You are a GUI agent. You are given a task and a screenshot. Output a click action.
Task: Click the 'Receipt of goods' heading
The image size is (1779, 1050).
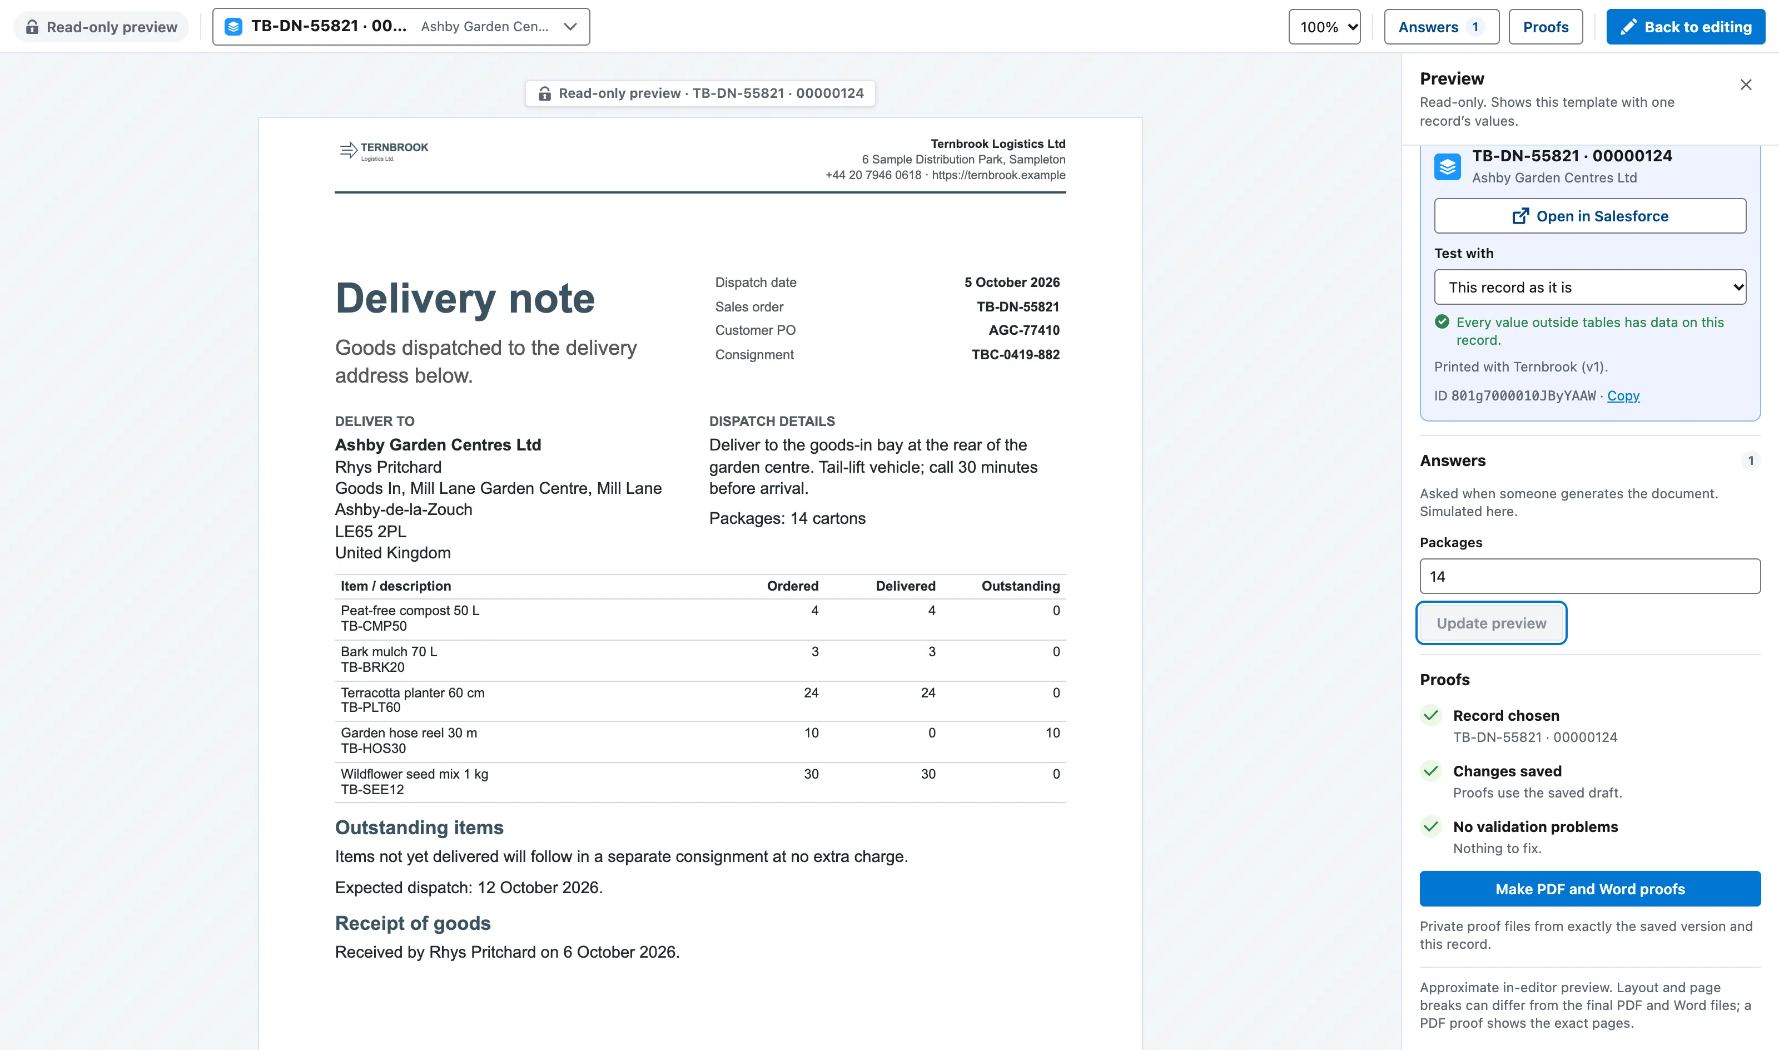(413, 923)
